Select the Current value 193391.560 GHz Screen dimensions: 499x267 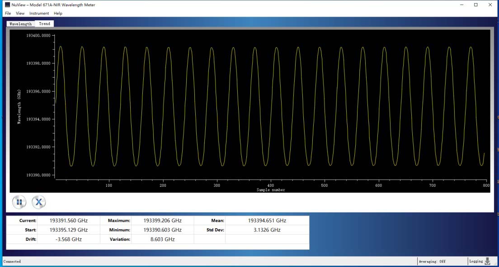[68, 221]
